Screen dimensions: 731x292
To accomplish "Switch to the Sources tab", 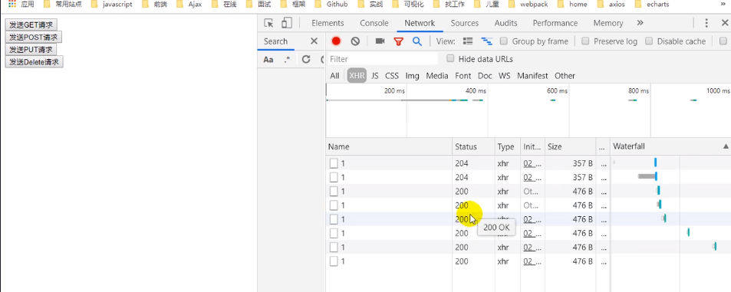I will (464, 23).
